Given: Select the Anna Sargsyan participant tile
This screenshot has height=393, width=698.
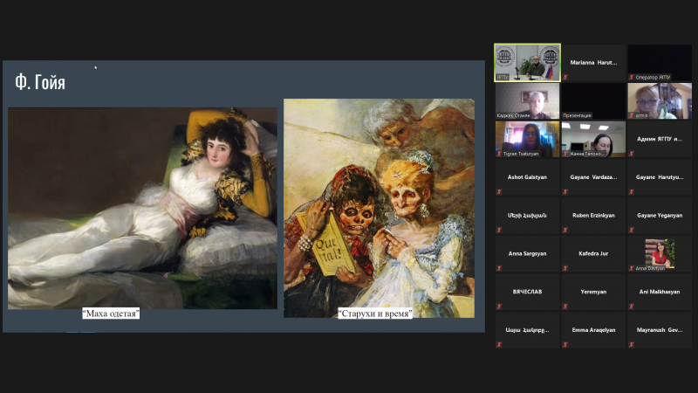Looking at the screenshot, I should pos(527,253).
